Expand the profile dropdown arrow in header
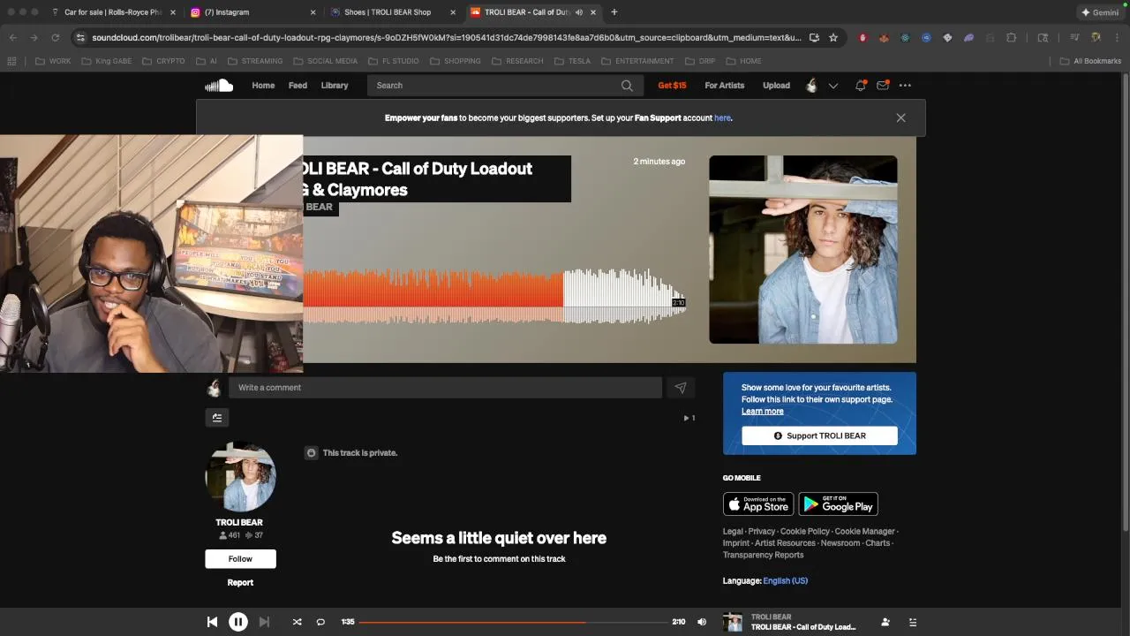 832,86
